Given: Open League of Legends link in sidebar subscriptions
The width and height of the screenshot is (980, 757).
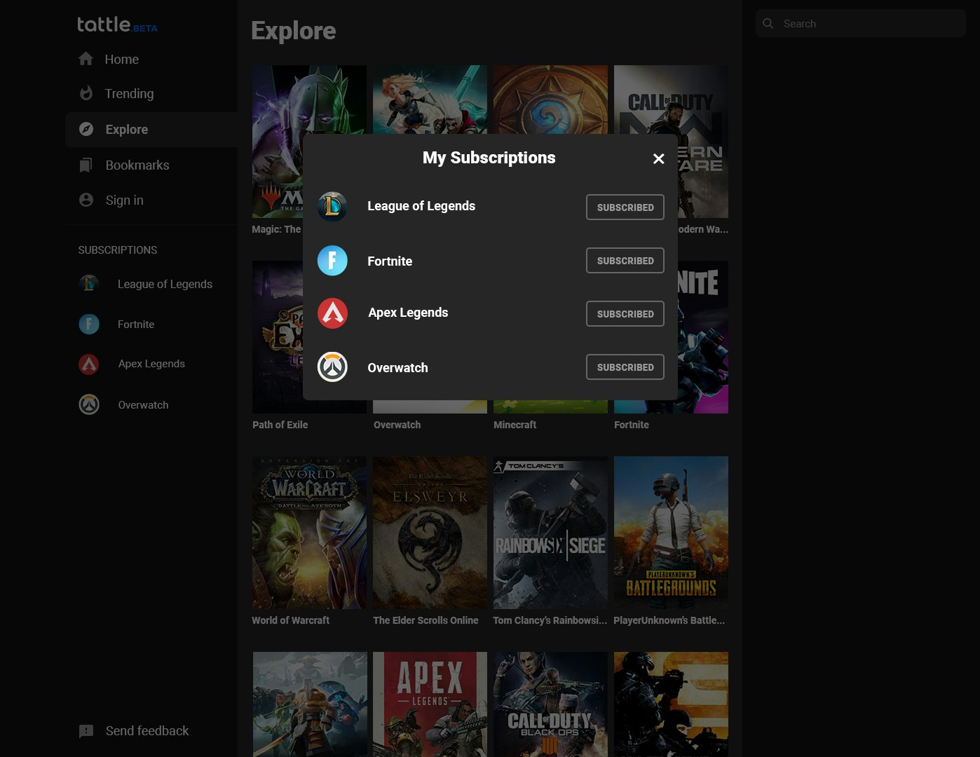Looking at the screenshot, I should (x=165, y=284).
